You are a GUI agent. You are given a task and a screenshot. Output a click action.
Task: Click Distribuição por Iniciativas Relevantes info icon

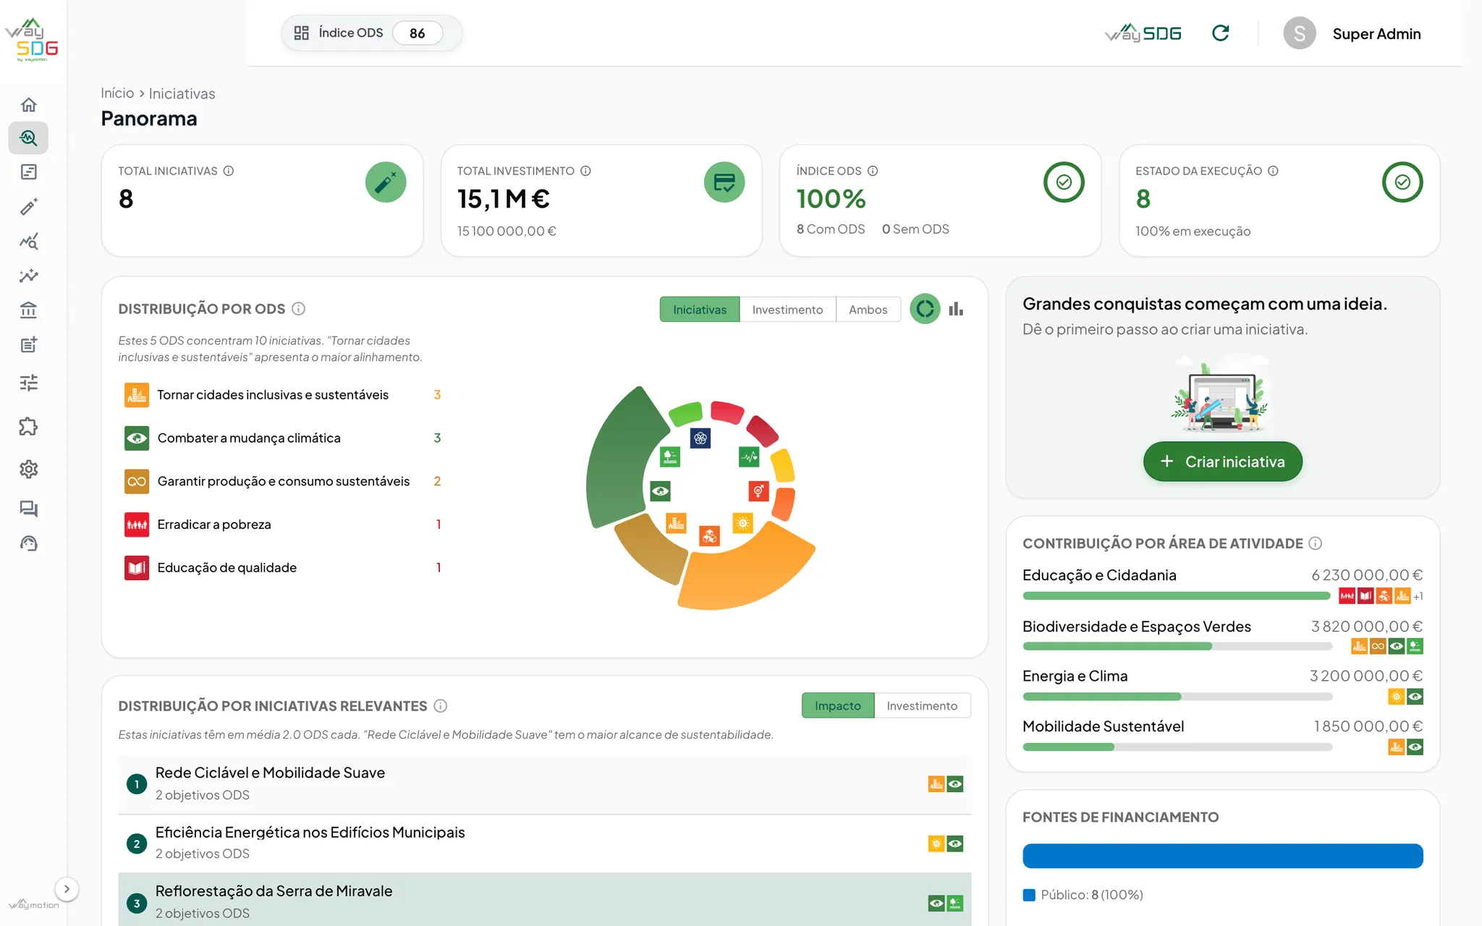[x=440, y=705]
